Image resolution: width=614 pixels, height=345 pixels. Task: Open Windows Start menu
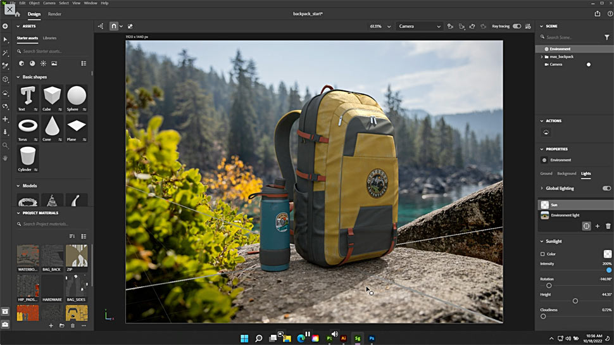tap(244, 338)
